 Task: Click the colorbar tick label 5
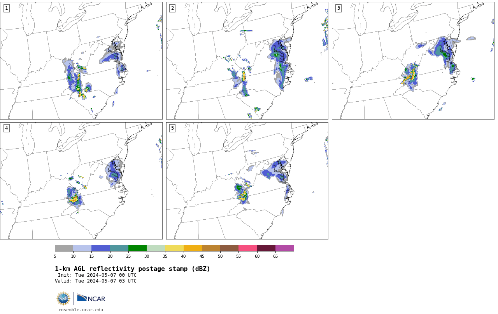[55, 256]
